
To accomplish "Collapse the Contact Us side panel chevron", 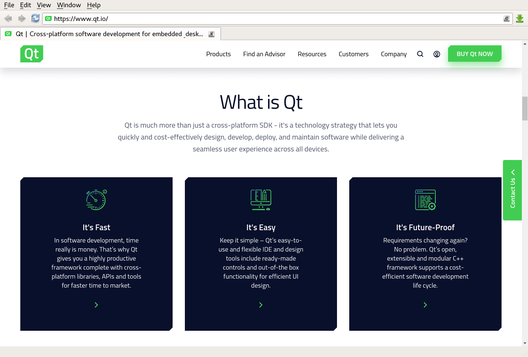I will [x=512, y=172].
